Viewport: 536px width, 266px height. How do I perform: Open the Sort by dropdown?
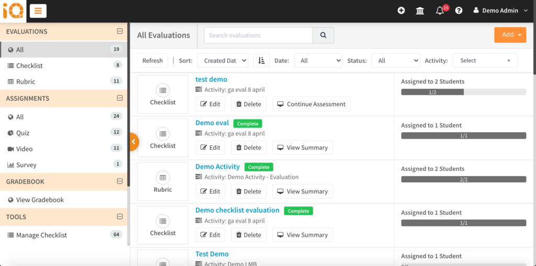pyautogui.click(x=222, y=61)
